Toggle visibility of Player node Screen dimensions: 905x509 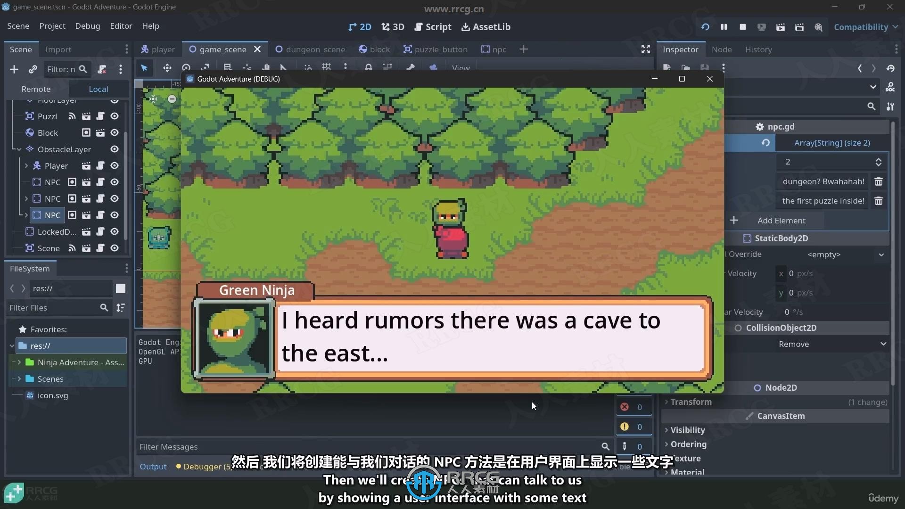point(115,165)
